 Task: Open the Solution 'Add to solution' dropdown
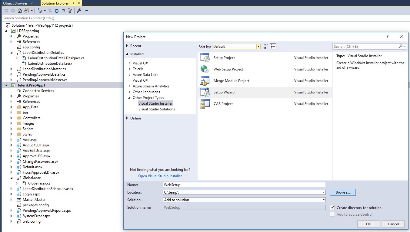(x=324, y=200)
